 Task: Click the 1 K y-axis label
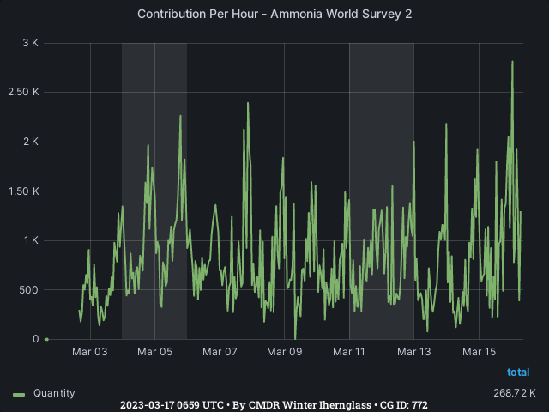pos(31,240)
